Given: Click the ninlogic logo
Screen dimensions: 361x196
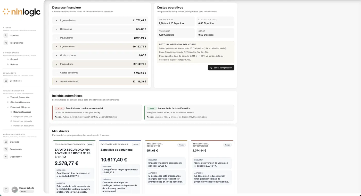Looking at the screenshot, I should (22, 12).
